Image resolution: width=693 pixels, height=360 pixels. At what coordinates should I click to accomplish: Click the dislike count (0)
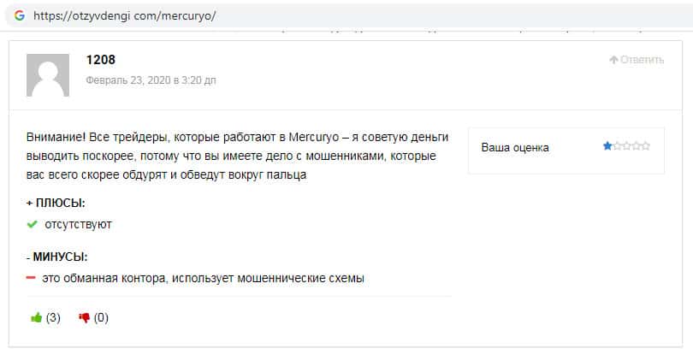click(101, 318)
